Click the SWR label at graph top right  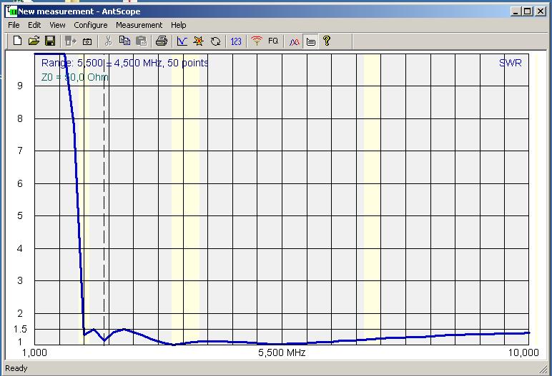click(510, 63)
